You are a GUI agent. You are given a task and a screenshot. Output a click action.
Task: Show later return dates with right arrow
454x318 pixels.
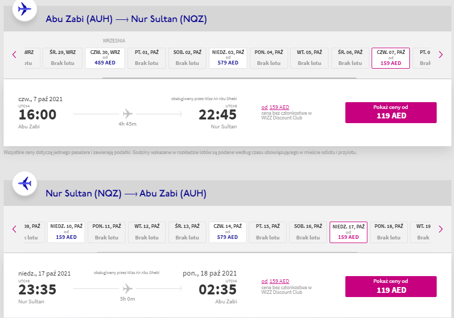441,229
